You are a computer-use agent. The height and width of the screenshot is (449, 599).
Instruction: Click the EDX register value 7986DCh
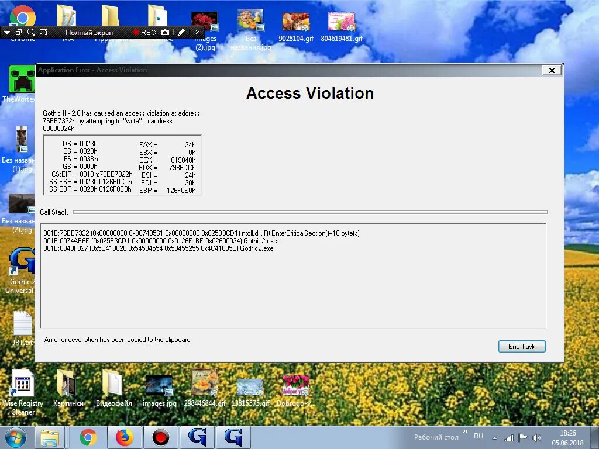point(183,168)
